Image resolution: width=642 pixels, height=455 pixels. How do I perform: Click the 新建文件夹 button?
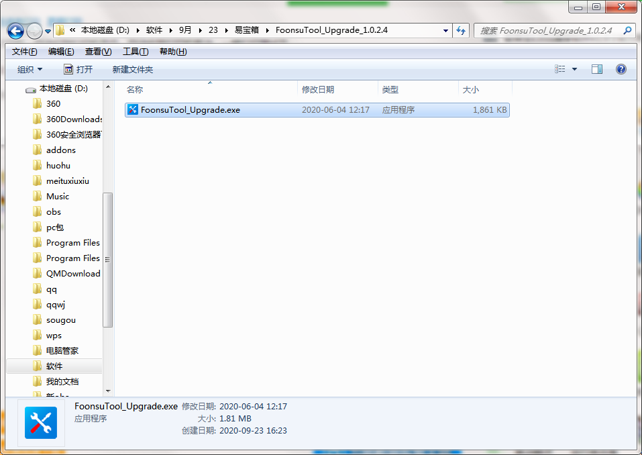point(133,70)
